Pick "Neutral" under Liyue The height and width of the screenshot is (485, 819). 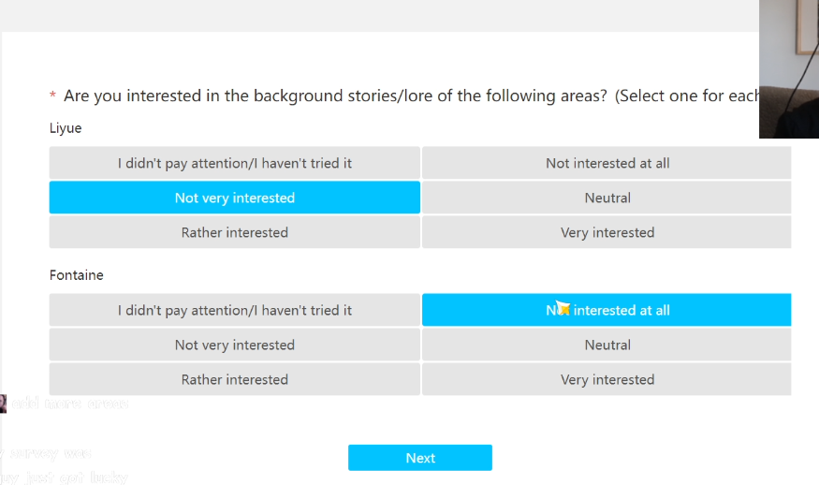tap(607, 198)
